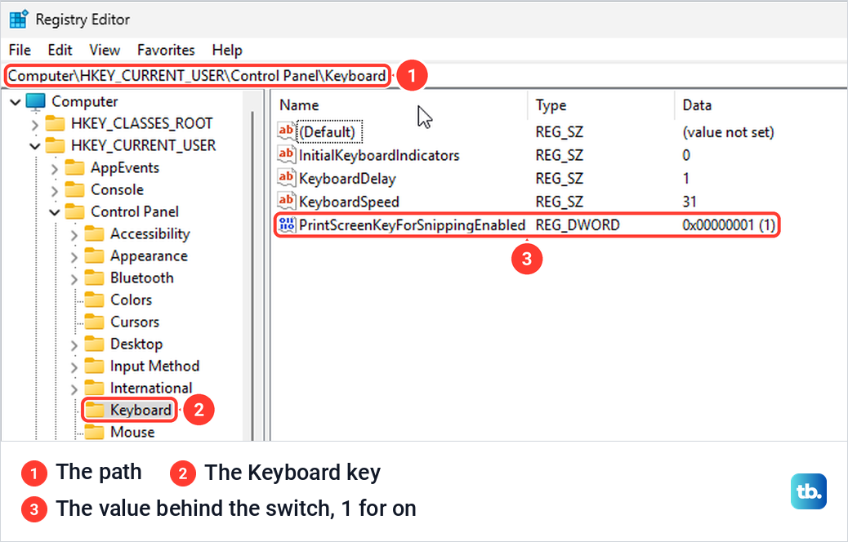
Task: Expand the Desktop key
Action: 74,345
